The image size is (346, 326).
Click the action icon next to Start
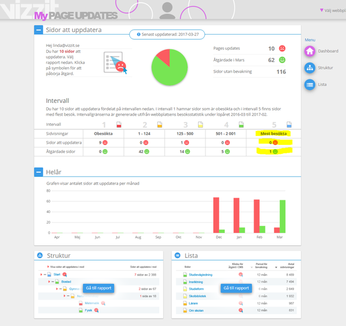[65, 275]
